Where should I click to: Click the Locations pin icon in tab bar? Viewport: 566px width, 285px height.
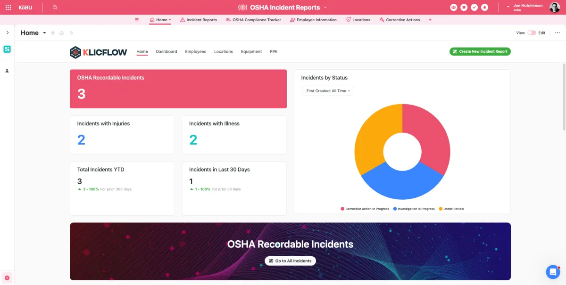tap(349, 20)
